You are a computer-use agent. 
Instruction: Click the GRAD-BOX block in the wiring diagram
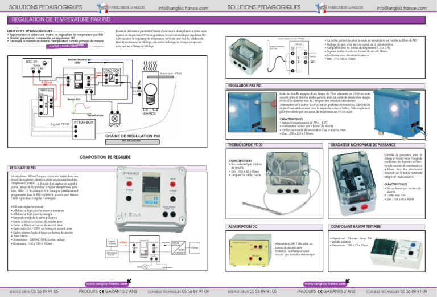[x=112, y=77]
